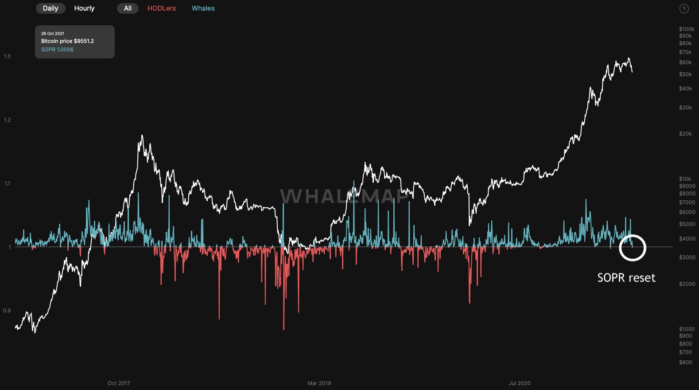Click the 0.9 SOPR axis label
This screenshot has height=390, width=699.
pyautogui.click(x=7, y=311)
